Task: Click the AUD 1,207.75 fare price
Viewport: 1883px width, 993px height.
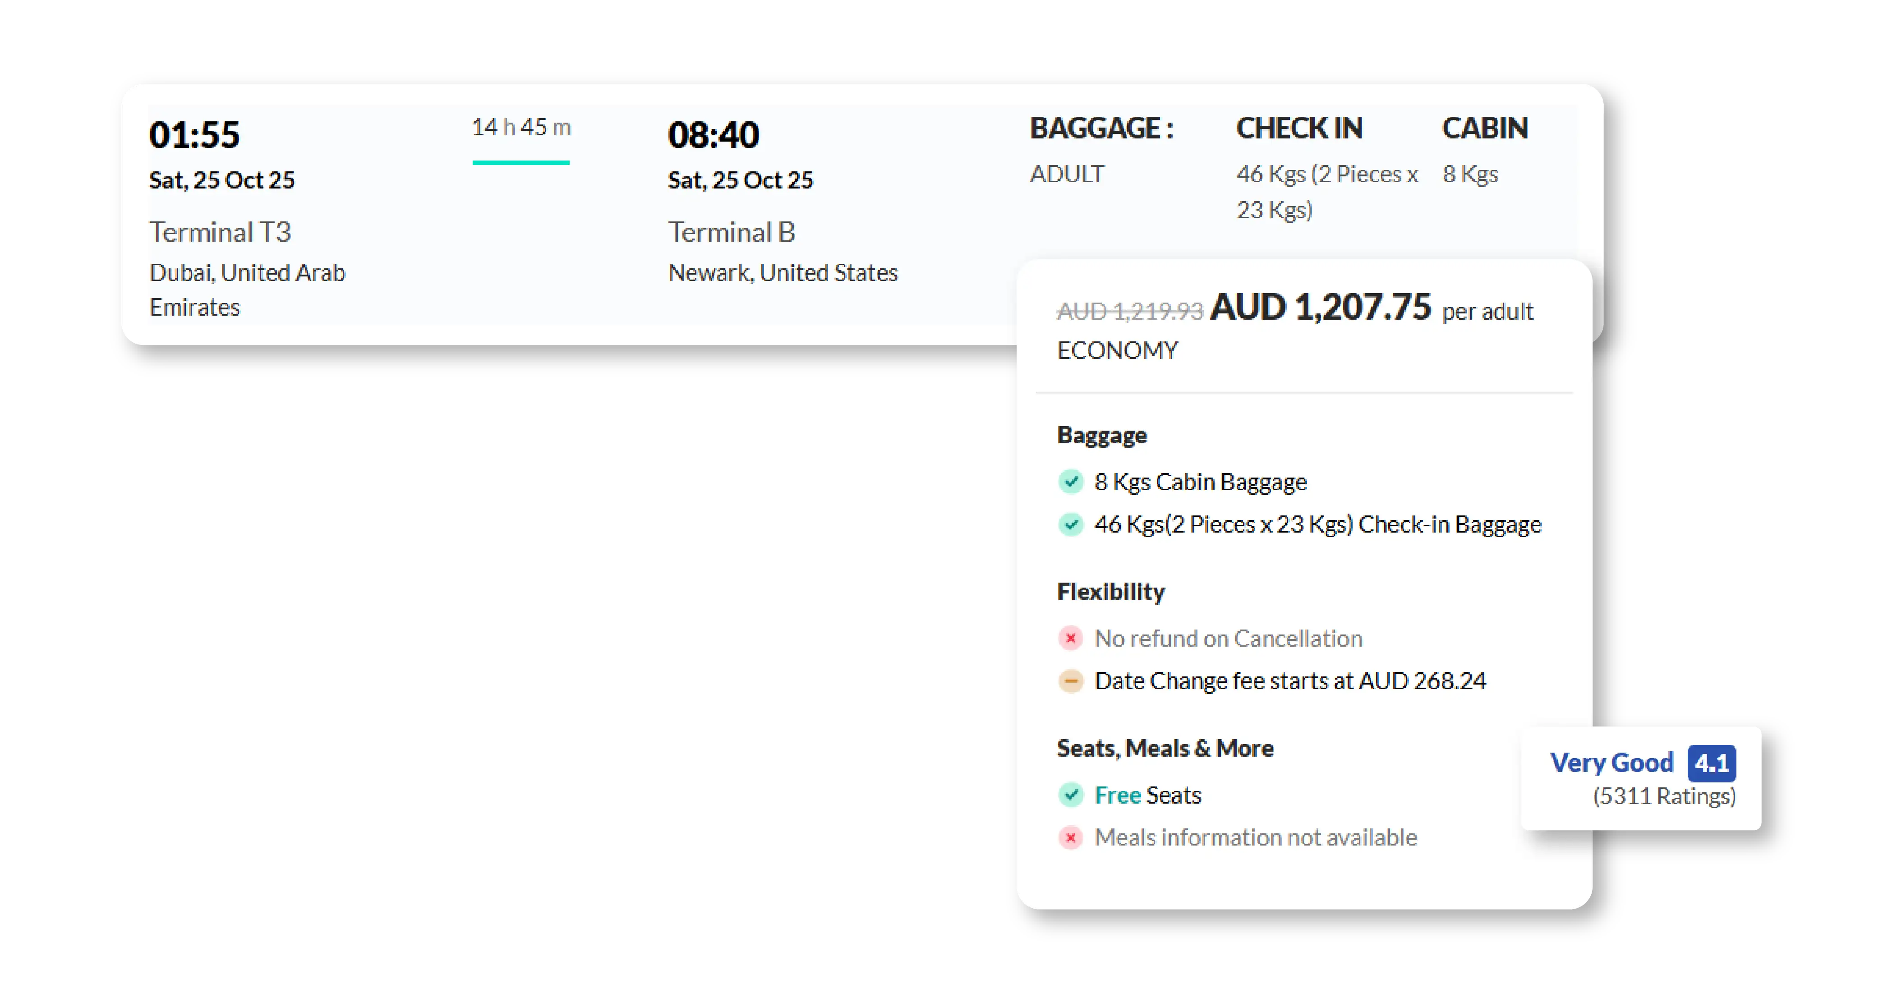Action: (1320, 308)
